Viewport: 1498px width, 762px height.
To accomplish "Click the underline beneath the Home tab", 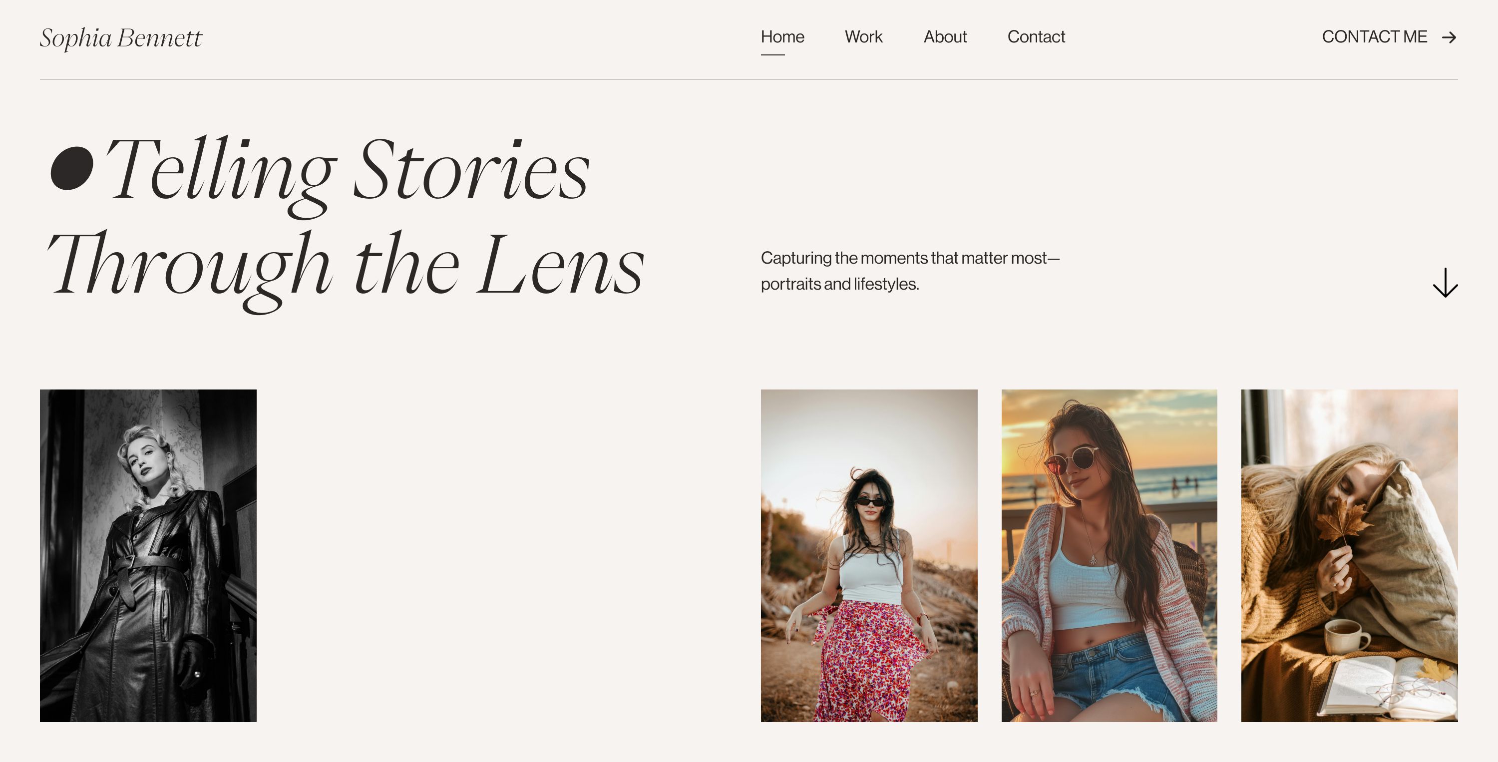I will (772, 55).
